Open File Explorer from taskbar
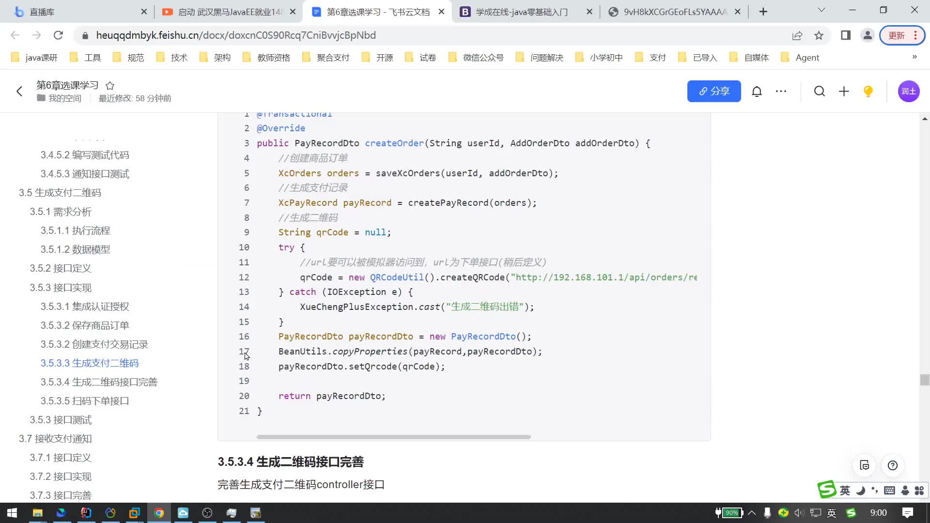 click(x=37, y=513)
